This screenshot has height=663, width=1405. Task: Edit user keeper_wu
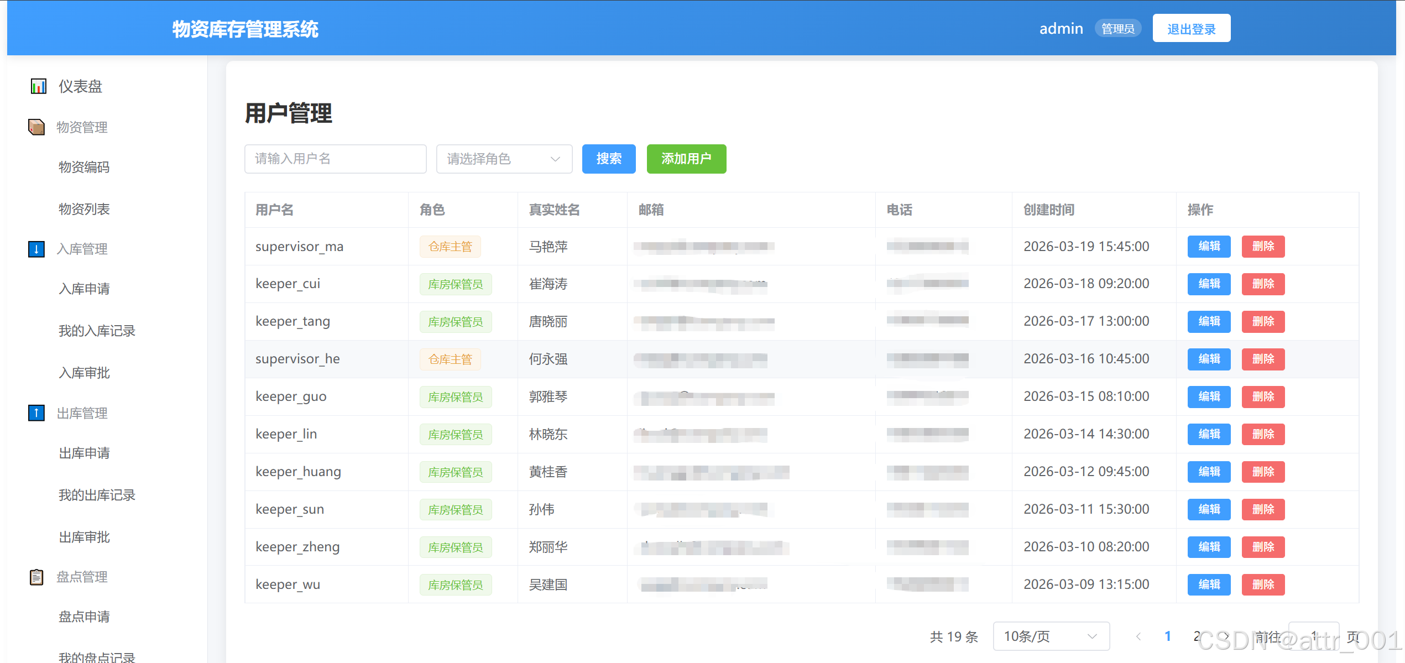[1209, 585]
